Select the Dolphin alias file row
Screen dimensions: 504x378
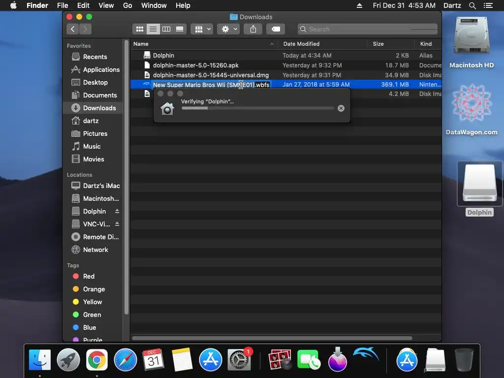(x=286, y=55)
